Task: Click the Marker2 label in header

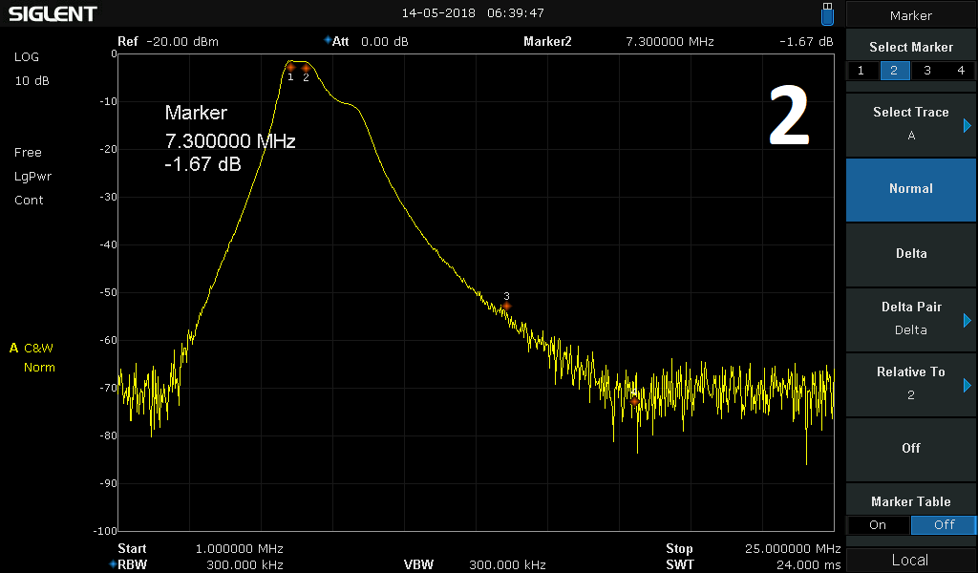Action: click(547, 42)
